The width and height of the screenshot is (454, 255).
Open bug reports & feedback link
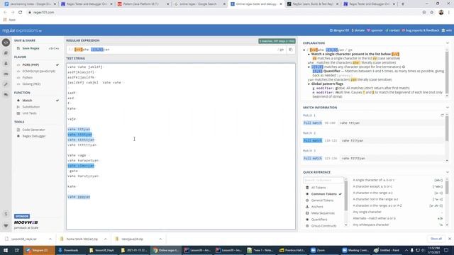coord(421,30)
